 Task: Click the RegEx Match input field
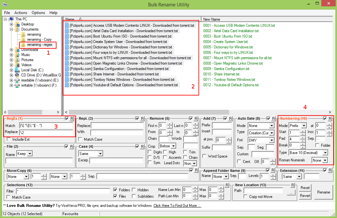pos(46,126)
